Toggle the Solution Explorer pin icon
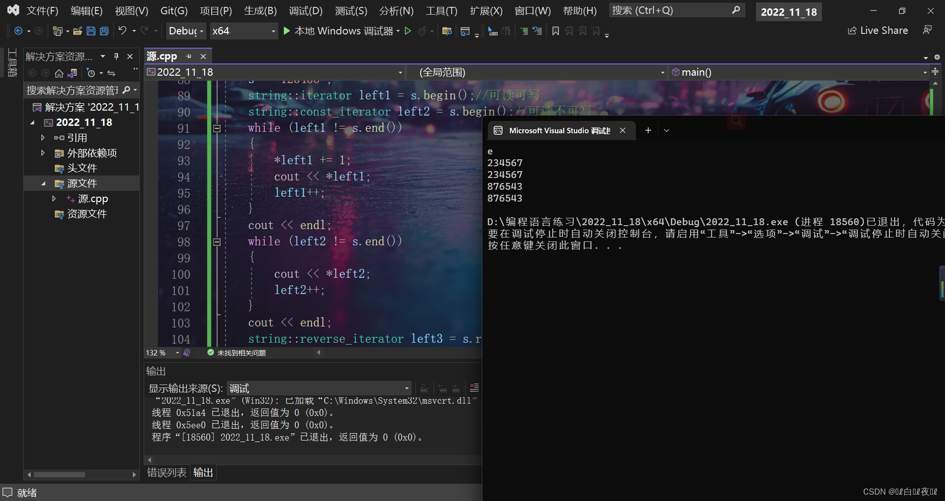Viewport: 945px width, 501px height. click(117, 57)
